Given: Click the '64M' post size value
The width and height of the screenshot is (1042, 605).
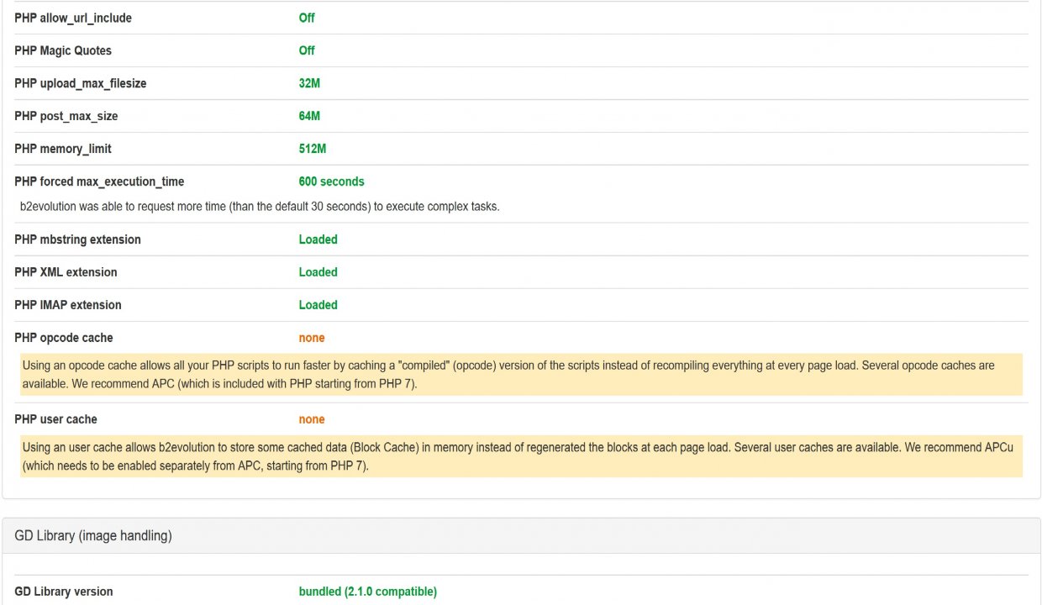Looking at the screenshot, I should click(x=309, y=116).
